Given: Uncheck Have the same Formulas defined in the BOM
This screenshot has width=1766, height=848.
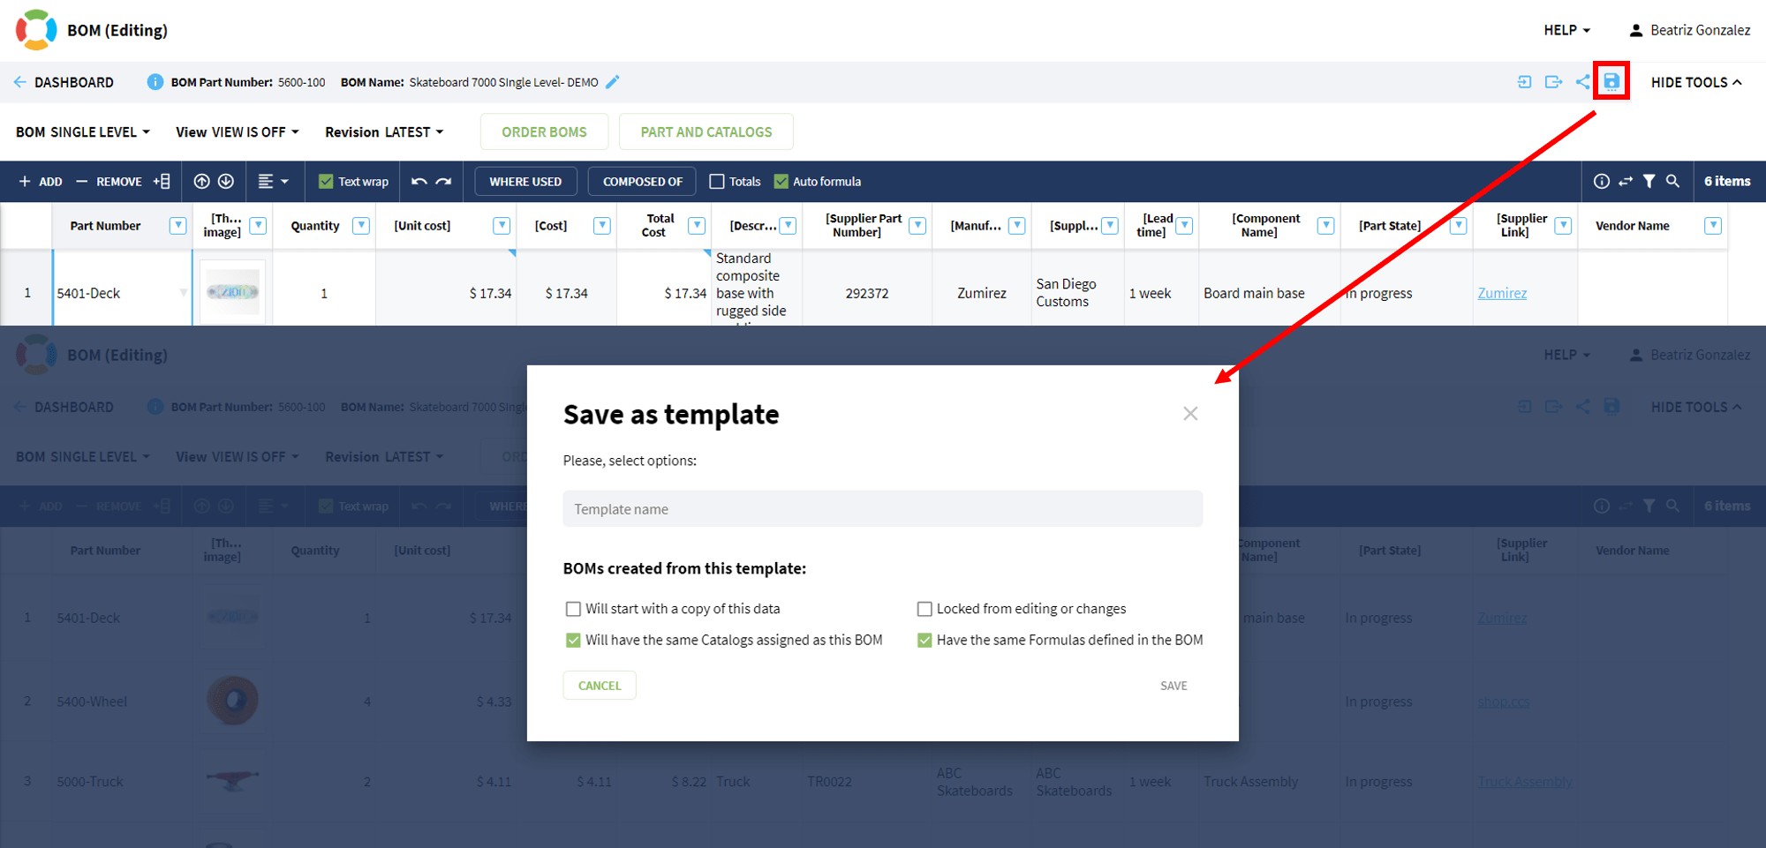Looking at the screenshot, I should click(925, 640).
